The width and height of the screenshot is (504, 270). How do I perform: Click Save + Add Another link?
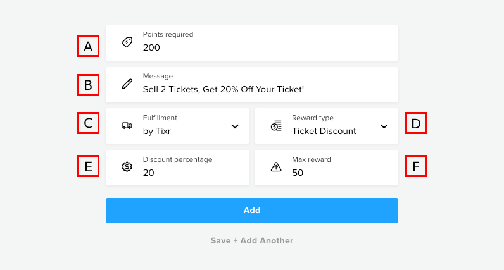pos(252,241)
